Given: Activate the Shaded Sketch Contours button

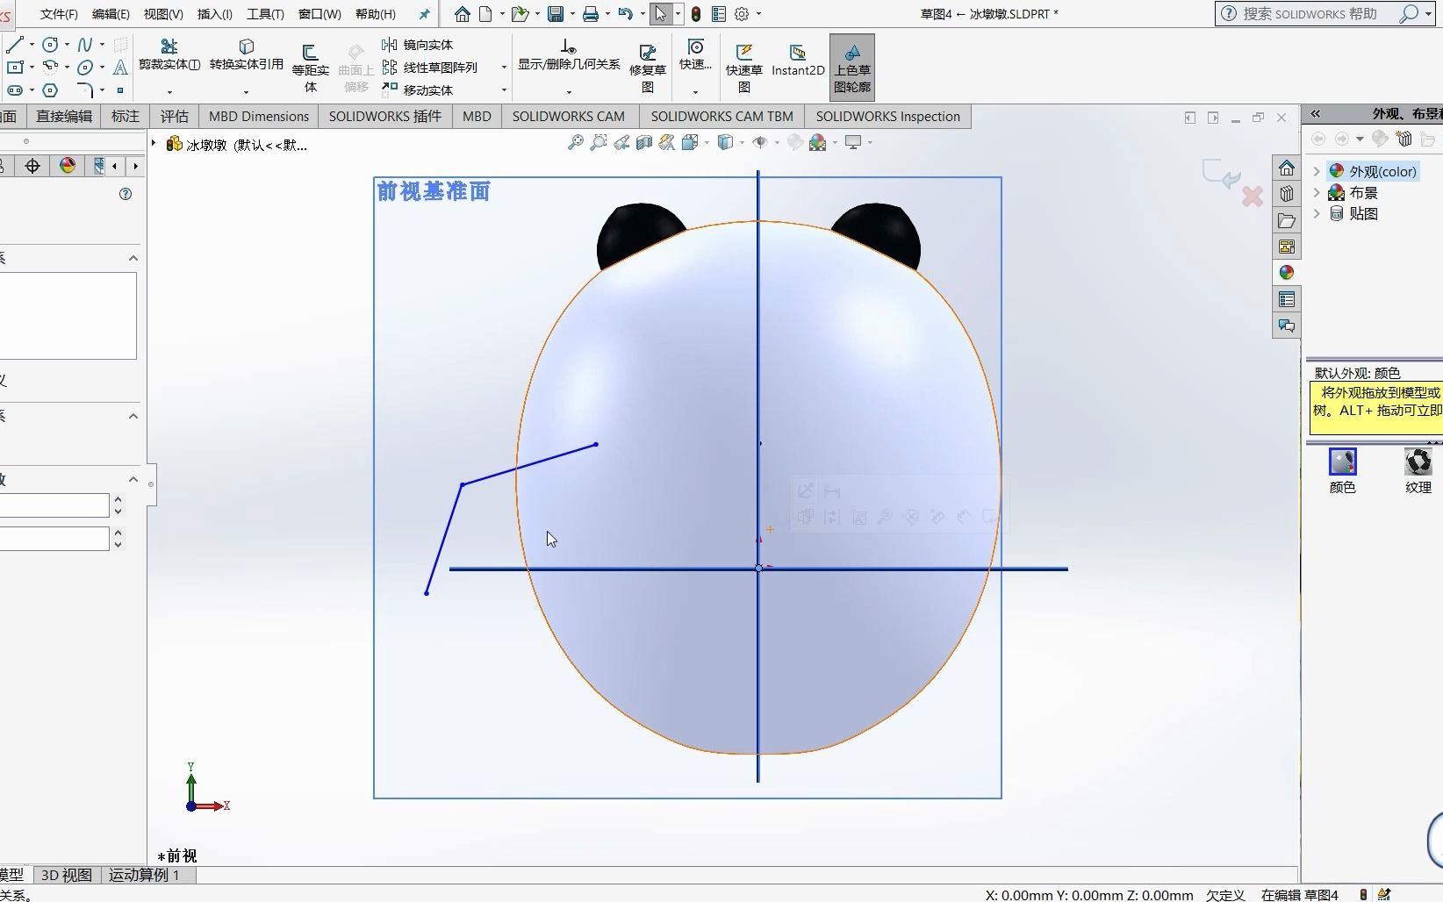Looking at the screenshot, I should click(851, 66).
